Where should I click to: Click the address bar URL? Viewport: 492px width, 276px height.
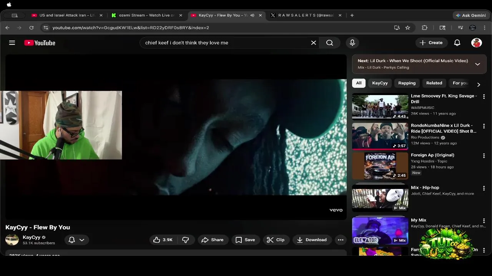click(x=131, y=28)
